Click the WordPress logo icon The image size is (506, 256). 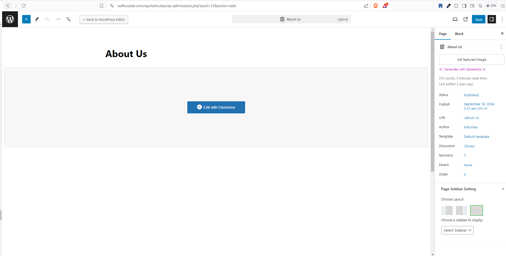[10, 19]
